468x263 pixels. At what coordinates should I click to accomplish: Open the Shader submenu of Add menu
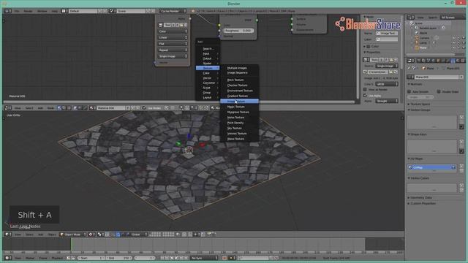pos(208,64)
